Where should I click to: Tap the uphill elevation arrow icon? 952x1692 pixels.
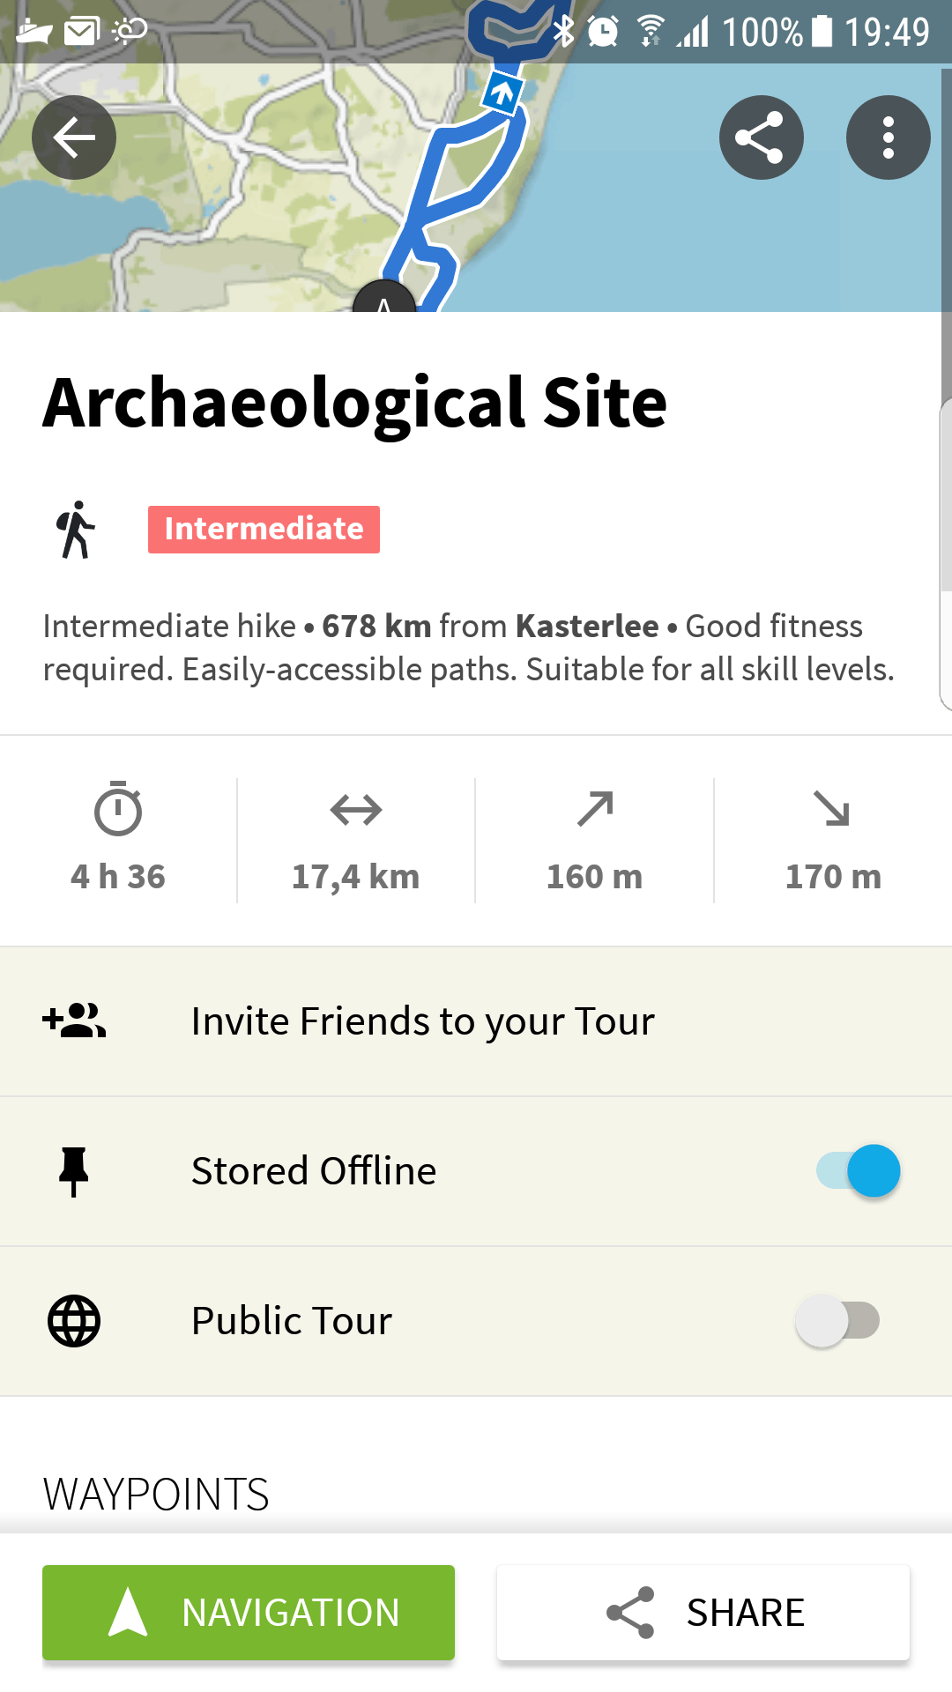click(595, 809)
